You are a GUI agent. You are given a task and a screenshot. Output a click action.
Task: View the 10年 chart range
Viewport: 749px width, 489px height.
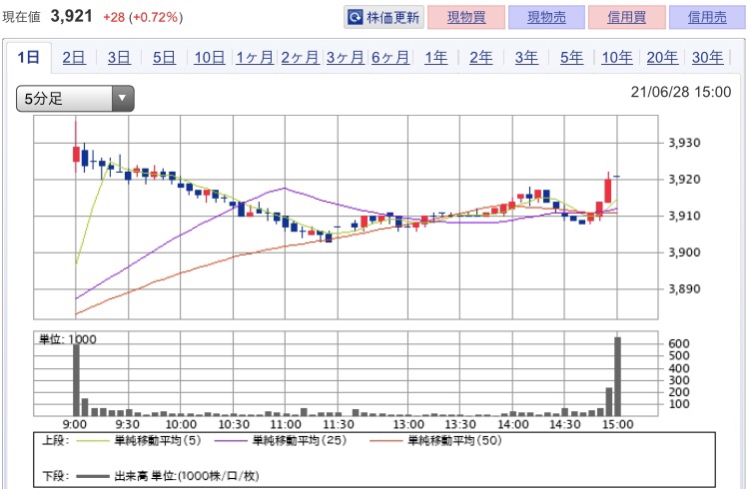tap(617, 58)
